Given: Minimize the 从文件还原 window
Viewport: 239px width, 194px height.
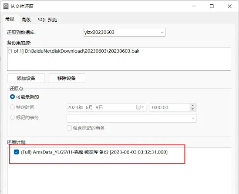Looking at the screenshot, I should tap(194, 6).
